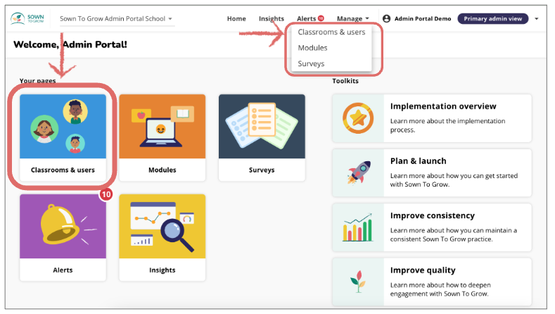
Task: Click the red alerts count badge in the navbar
Action: coord(321,18)
